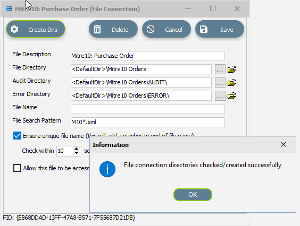Open the File Directory folder icon
The height and width of the screenshot is (226, 300).
tap(232, 69)
